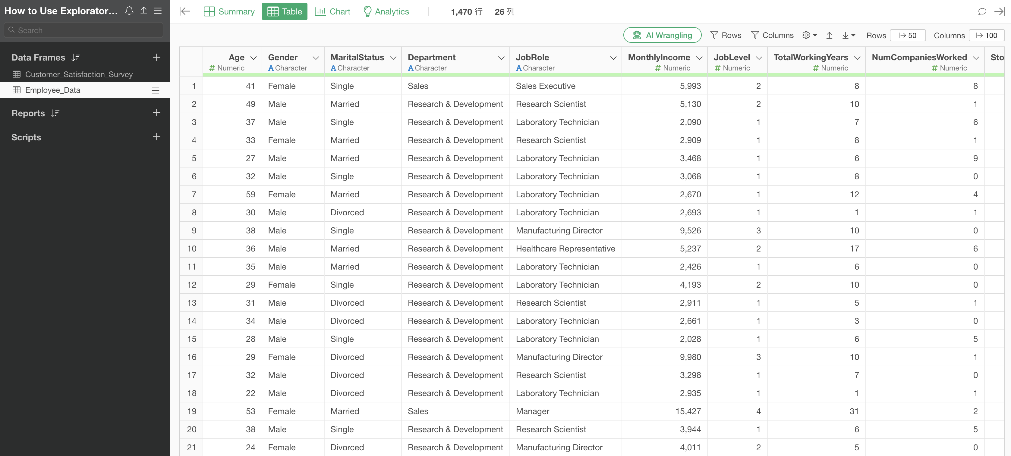Click the Reports section heading
This screenshot has width=1011, height=456.
pos(28,113)
